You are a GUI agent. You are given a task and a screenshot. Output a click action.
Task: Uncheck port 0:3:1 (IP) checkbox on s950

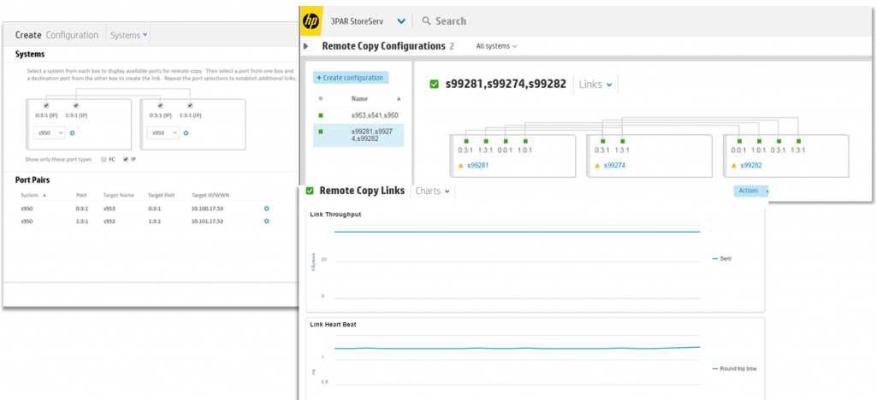(x=46, y=105)
